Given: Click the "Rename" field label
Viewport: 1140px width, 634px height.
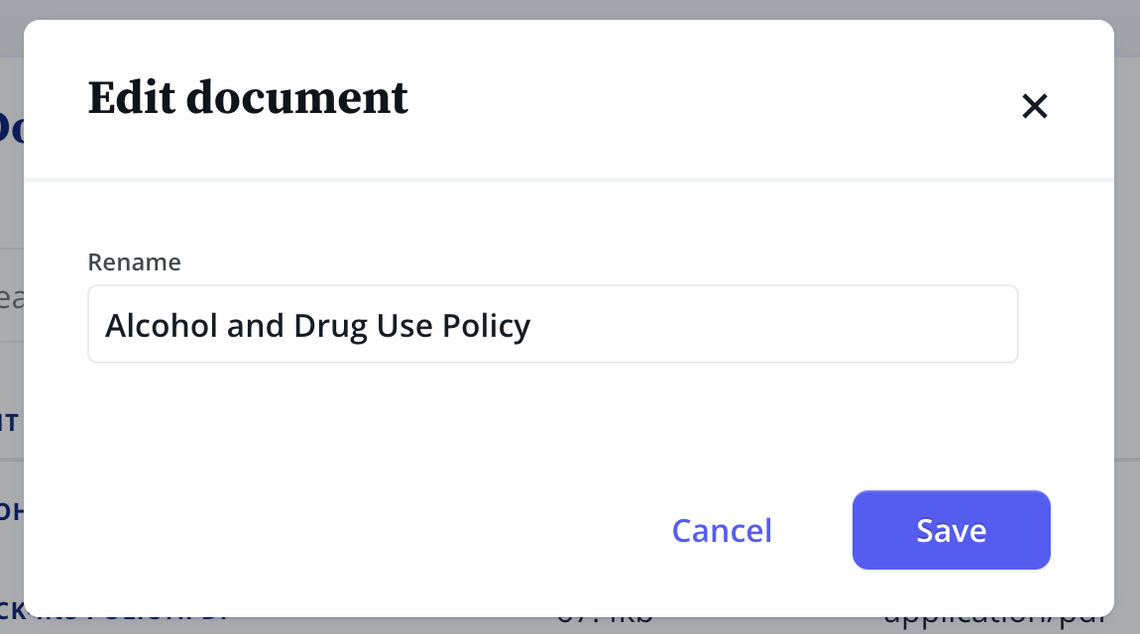Looking at the screenshot, I should click(x=134, y=262).
